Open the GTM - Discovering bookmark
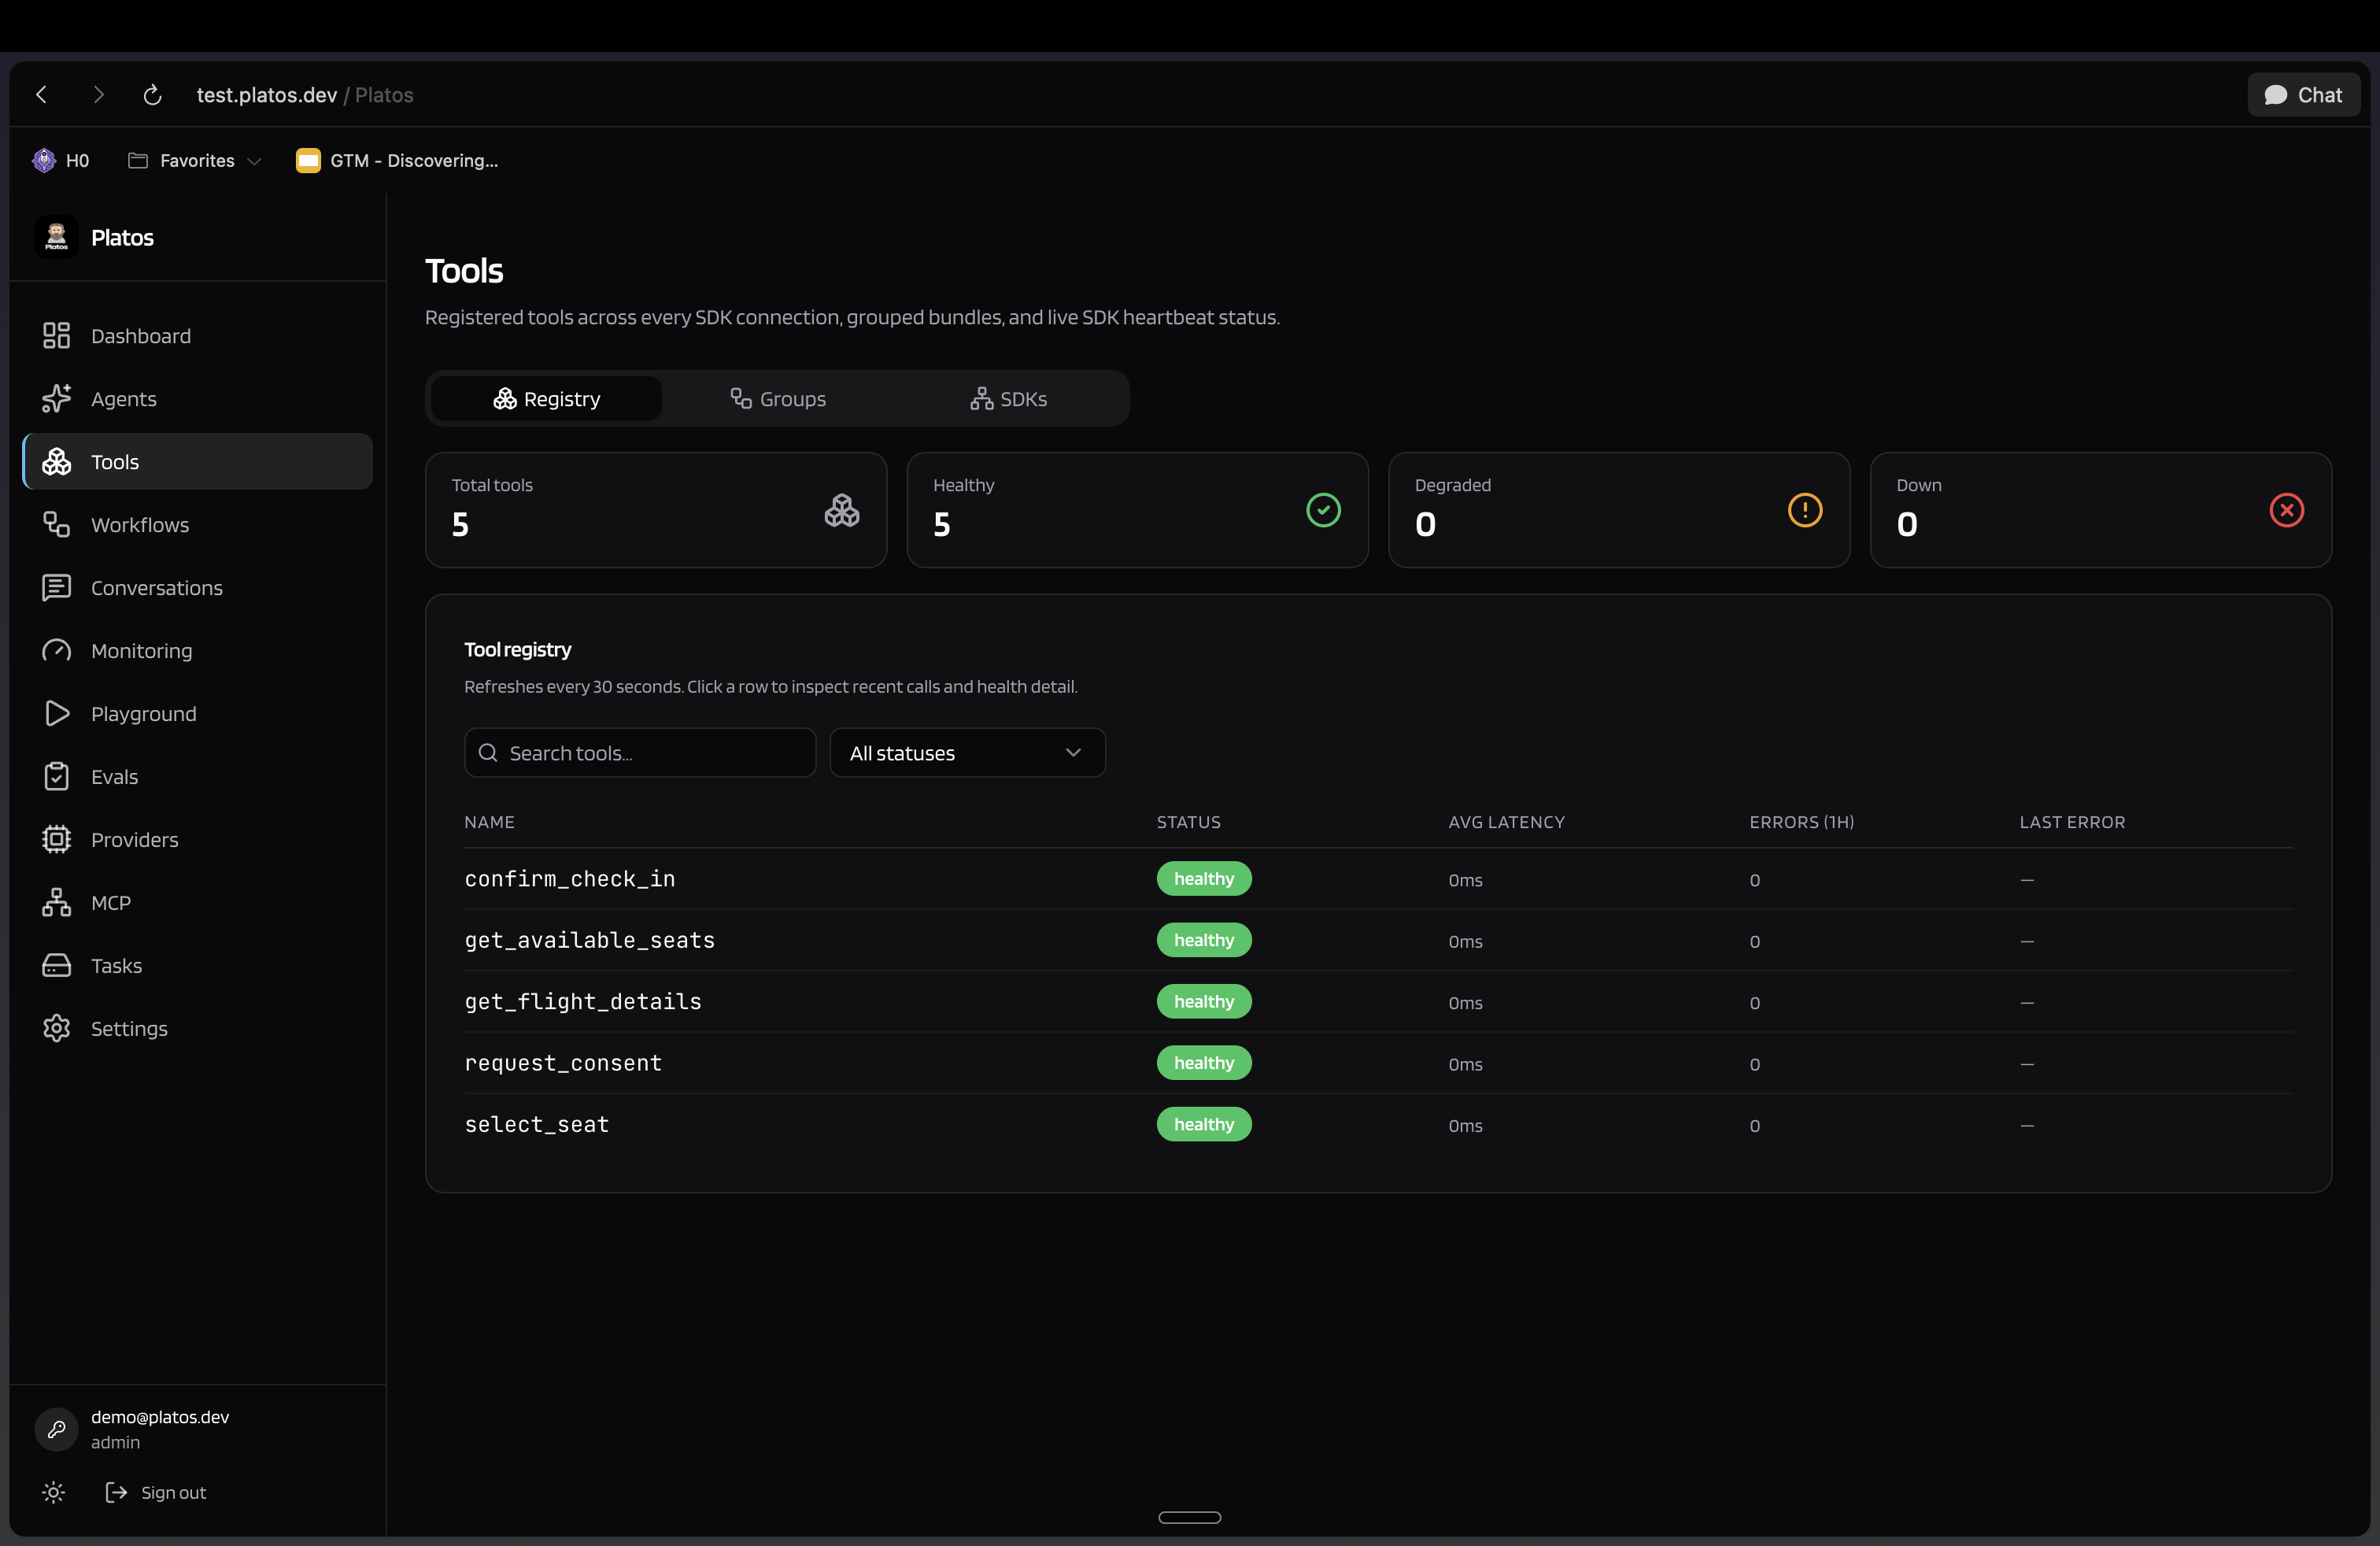Image resolution: width=2380 pixels, height=1546 pixels. pos(397,161)
